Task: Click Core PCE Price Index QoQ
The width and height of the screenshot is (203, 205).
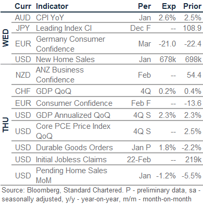Action: pyautogui.click(x=73, y=131)
